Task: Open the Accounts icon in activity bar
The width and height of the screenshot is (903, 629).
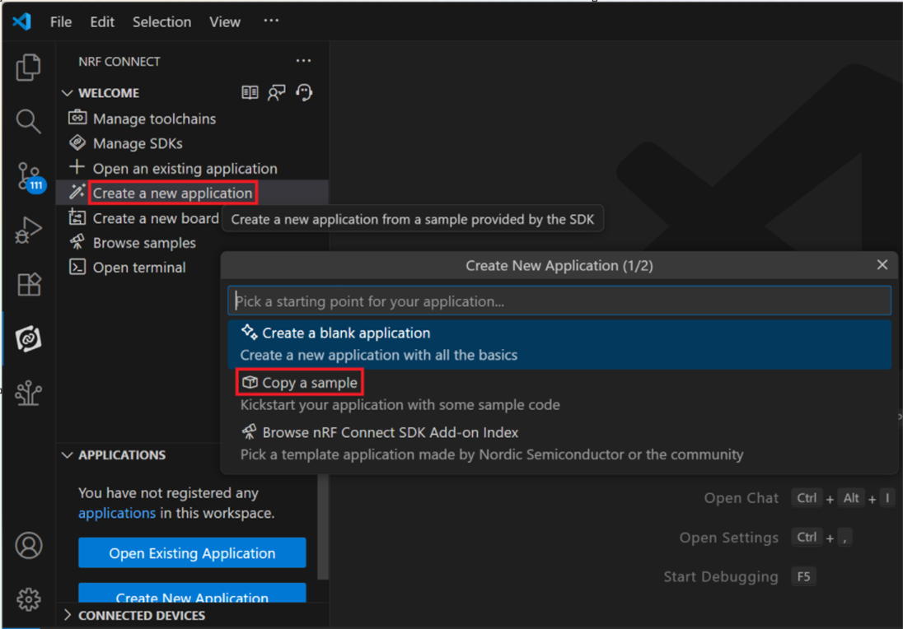Action: (28, 545)
